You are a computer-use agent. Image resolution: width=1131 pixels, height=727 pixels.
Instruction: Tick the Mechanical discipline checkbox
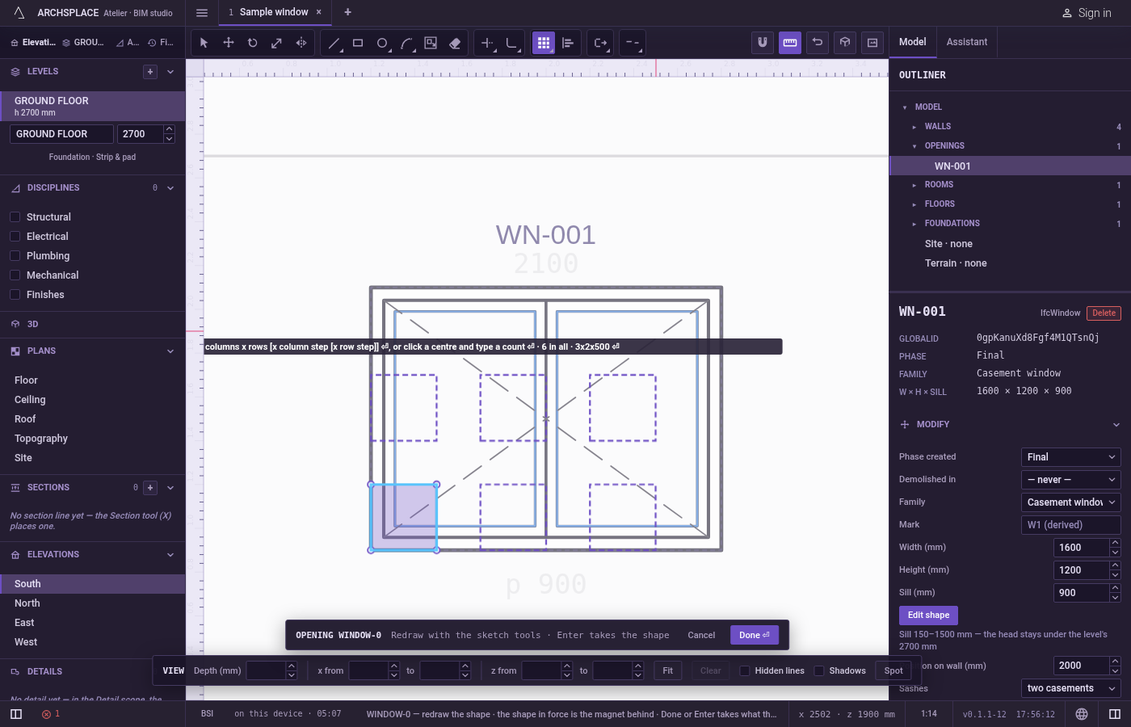tap(15, 275)
